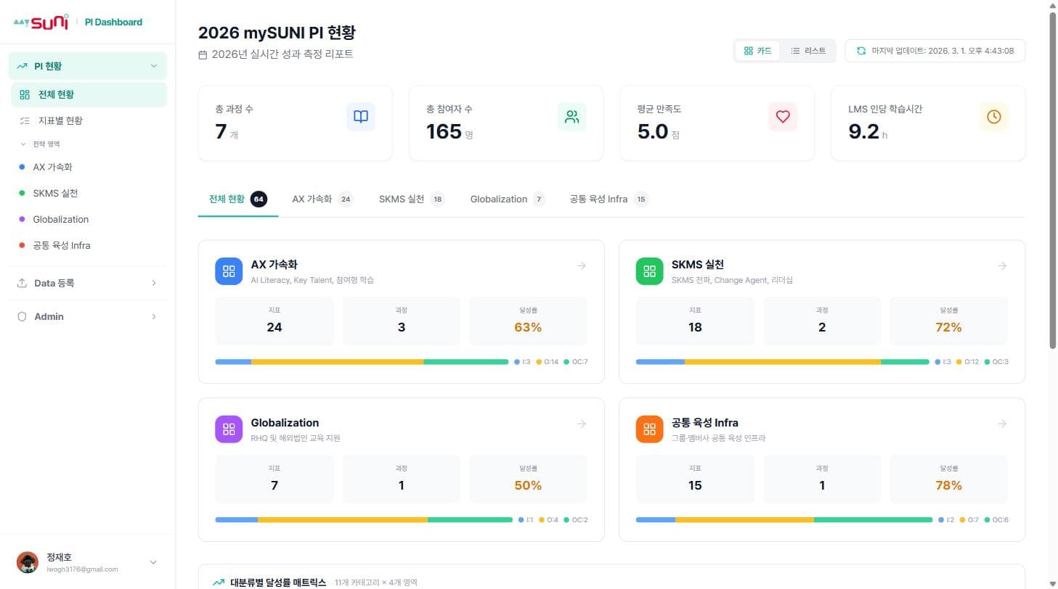Go to 공통 육성 Infra in sidebar
The width and height of the screenshot is (1058, 589).
click(x=89, y=245)
